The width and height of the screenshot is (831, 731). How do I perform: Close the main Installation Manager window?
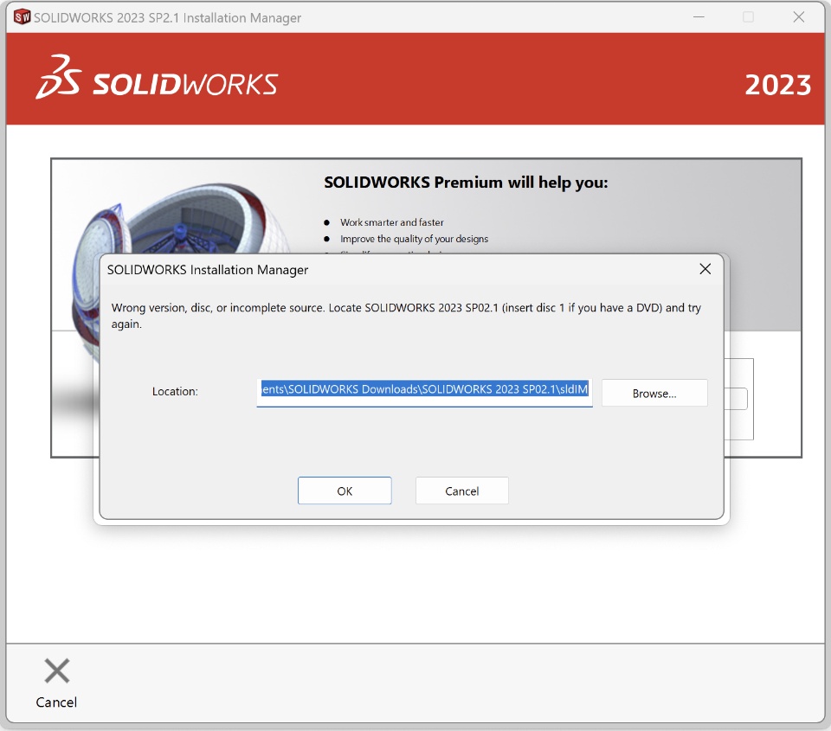[x=799, y=17]
